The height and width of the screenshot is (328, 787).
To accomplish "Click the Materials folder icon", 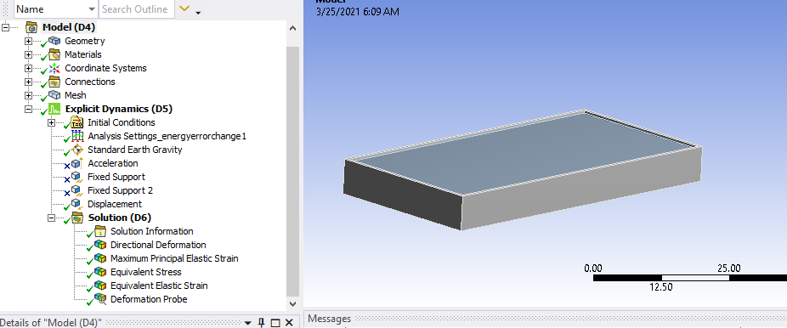I will pos(54,54).
